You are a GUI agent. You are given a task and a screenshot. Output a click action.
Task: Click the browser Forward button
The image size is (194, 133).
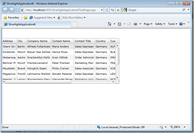click(12, 10)
